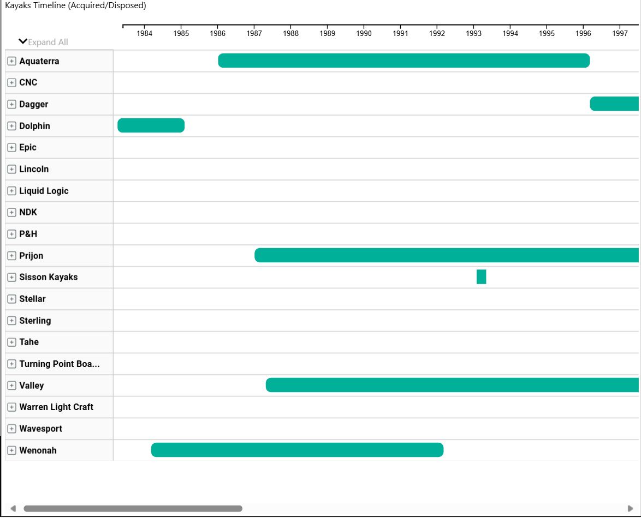
Task: Click the 1993 year label on the axis
Action: coord(473,33)
